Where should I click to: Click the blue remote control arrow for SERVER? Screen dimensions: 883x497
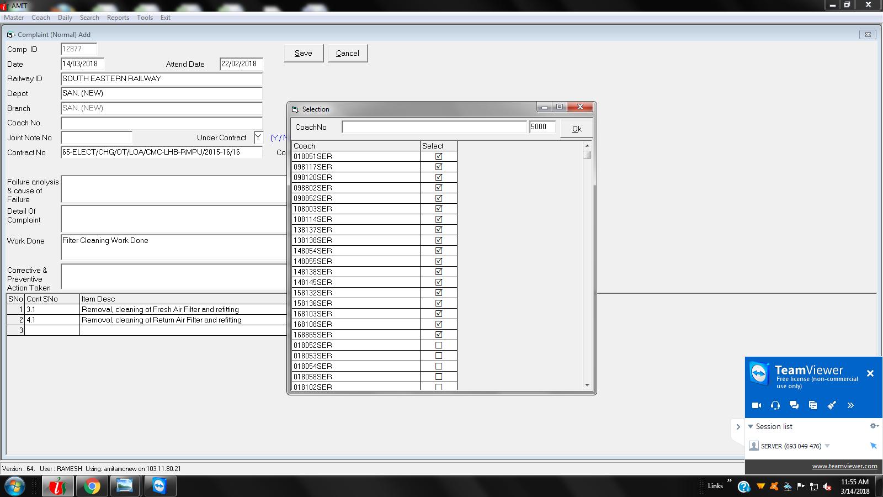pos(873,446)
